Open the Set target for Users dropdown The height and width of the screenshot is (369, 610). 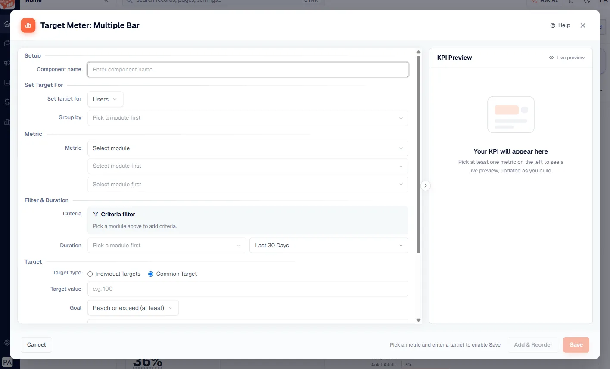point(105,99)
